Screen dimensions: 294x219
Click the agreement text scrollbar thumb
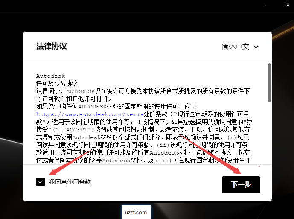click(269, 82)
